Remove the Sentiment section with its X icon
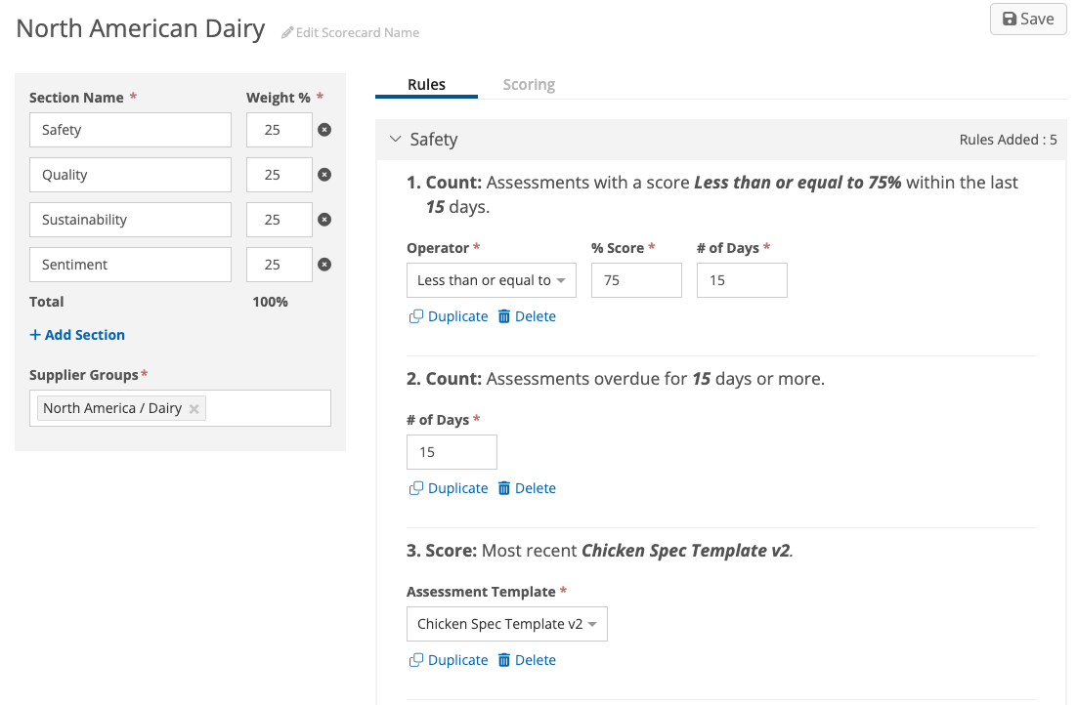 [324, 265]
